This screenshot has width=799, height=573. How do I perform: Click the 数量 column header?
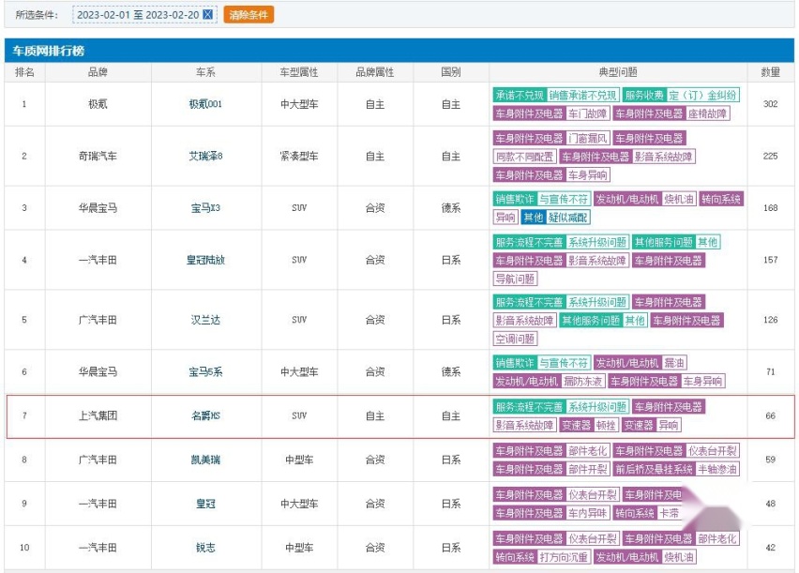pyautogui.click(x=771, y=72)
